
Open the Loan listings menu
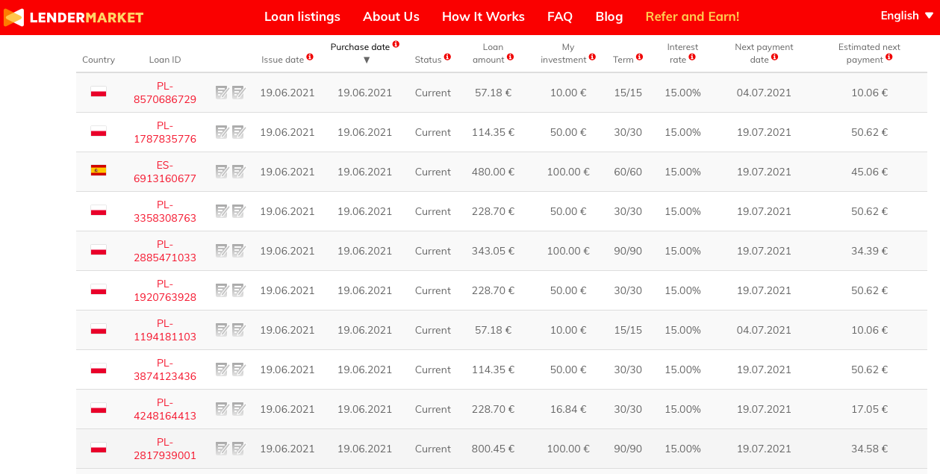click(x=302, y=16)
